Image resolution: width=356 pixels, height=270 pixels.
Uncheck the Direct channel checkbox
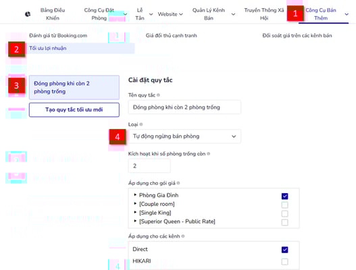point(284,250)
